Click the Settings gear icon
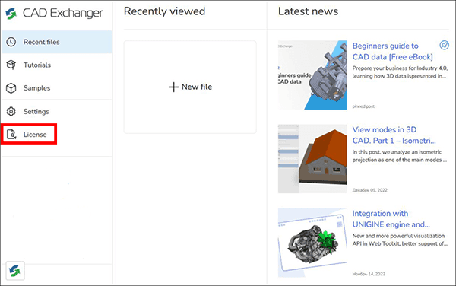456x286 pixels. pyautogui.click(x=11, y=111)
